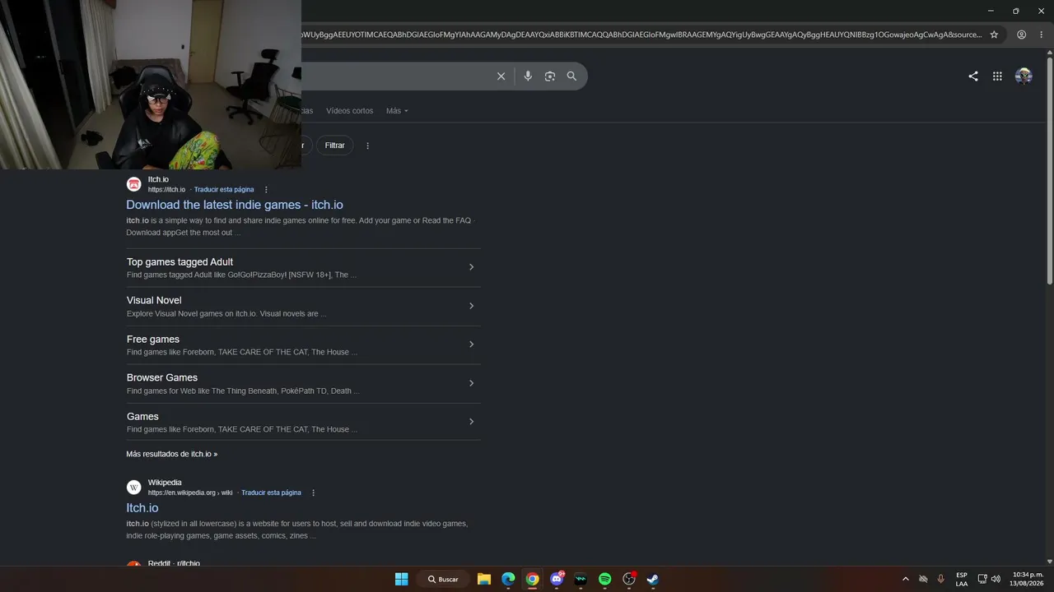The width and height of the screenshot is (1054, 592).
Task: Open the Chrome profile button
Action: click(1021, 35)
